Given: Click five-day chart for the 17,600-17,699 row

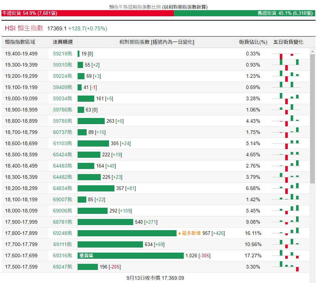Looking at the screenshot, I should pos(289,255).
